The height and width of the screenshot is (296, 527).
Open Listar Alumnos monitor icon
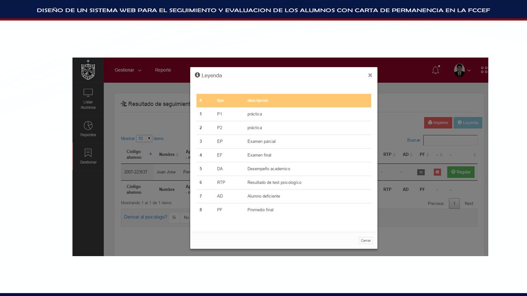point(88,93)
